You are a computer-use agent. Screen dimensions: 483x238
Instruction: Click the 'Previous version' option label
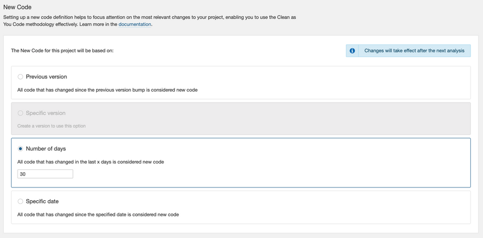[46, 77]
